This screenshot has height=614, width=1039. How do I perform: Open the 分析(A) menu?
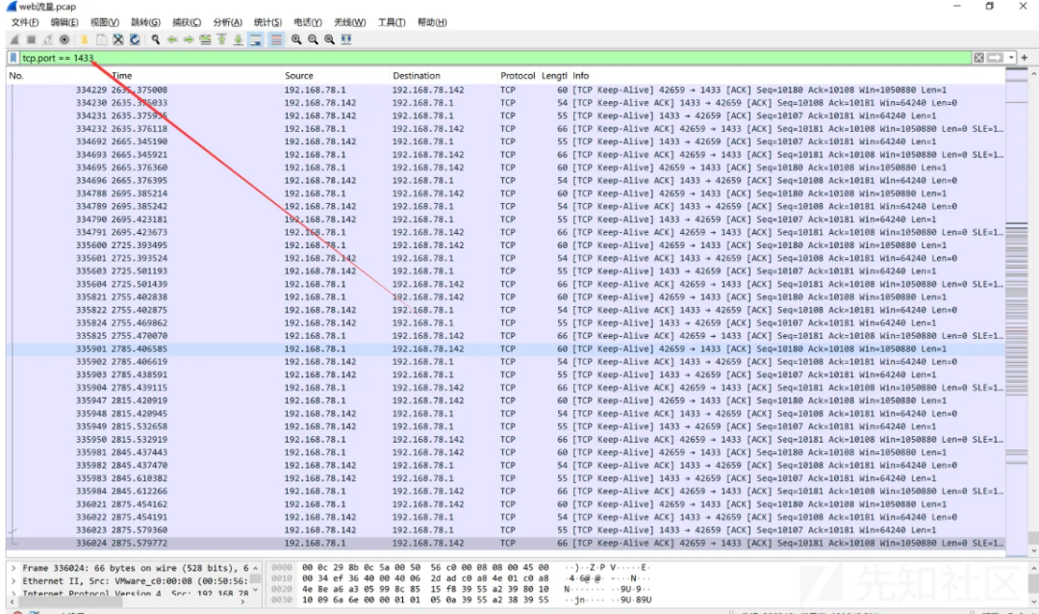coord(227,22)
